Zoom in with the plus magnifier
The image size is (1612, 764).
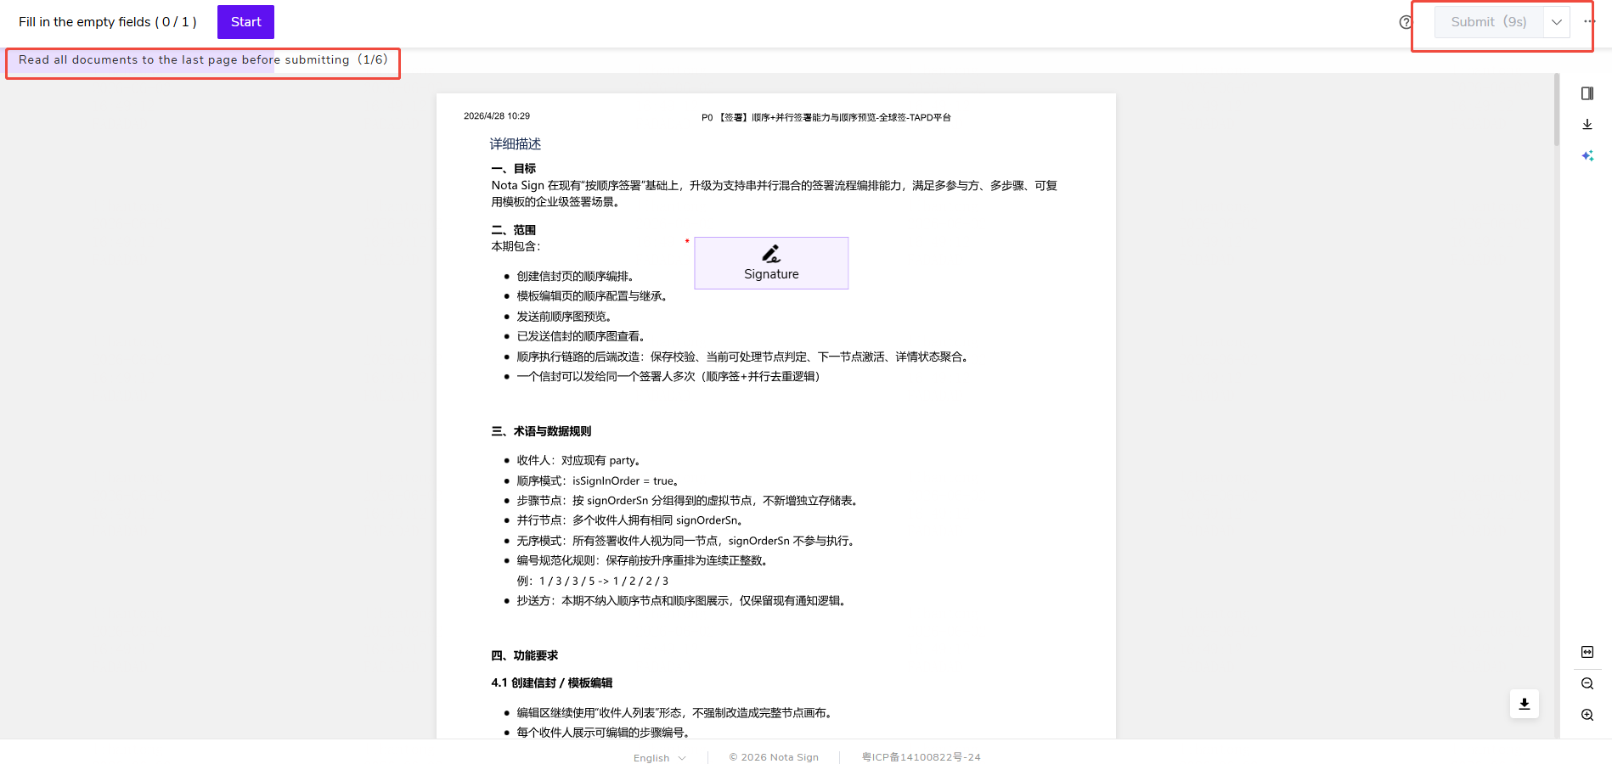click(1587, 715)
